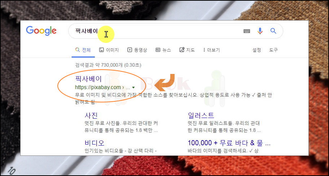329x176 pixels.
Task: Open the 픽사베이 result title link
Action: pyautogui.click(x=88, y=79)
